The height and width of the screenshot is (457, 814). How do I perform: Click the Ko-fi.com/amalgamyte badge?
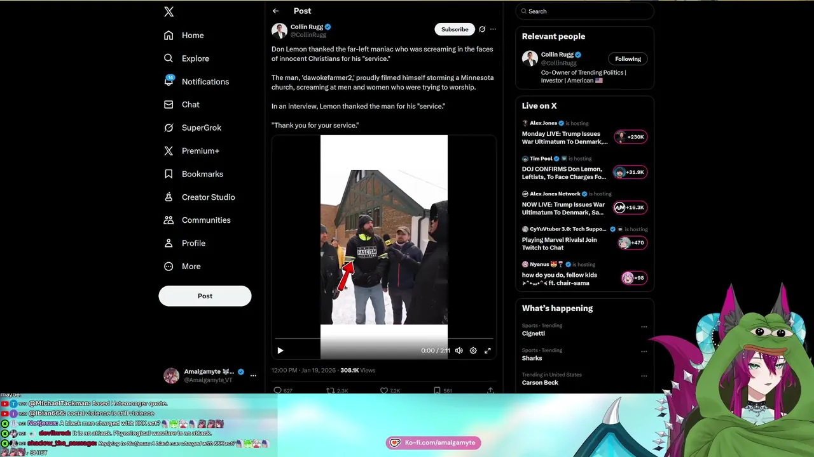click(433, 442)
